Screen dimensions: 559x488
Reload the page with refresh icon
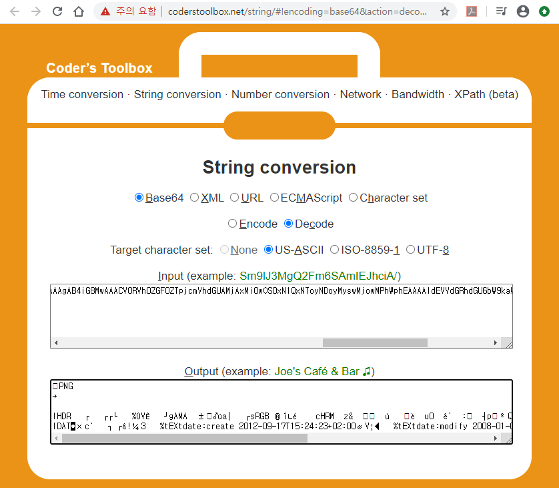tap(57, 11)
